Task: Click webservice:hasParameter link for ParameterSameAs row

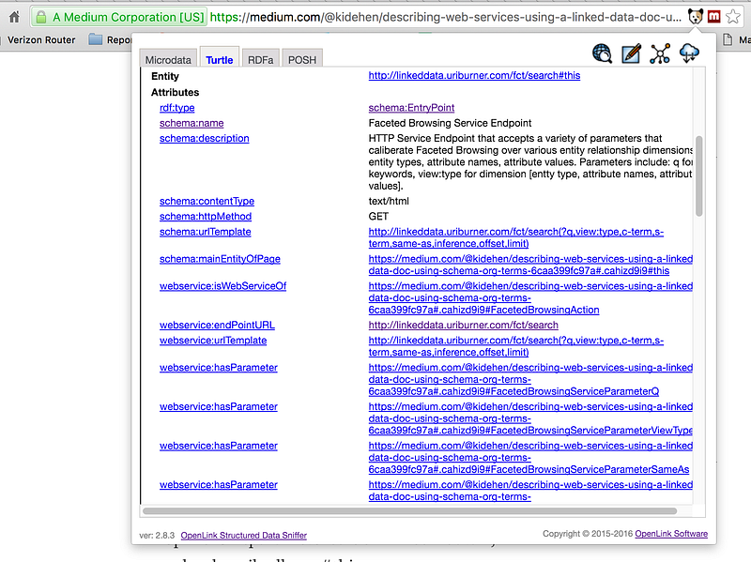Action: [219, 446]
